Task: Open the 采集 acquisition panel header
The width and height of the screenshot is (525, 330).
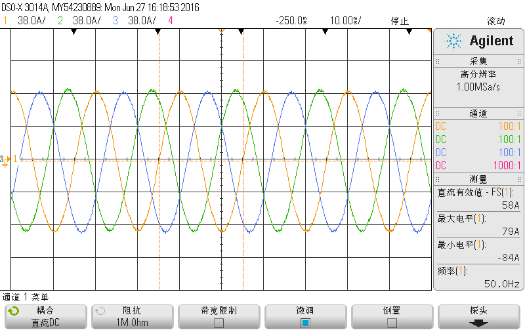Action: [x=478, y=61]
